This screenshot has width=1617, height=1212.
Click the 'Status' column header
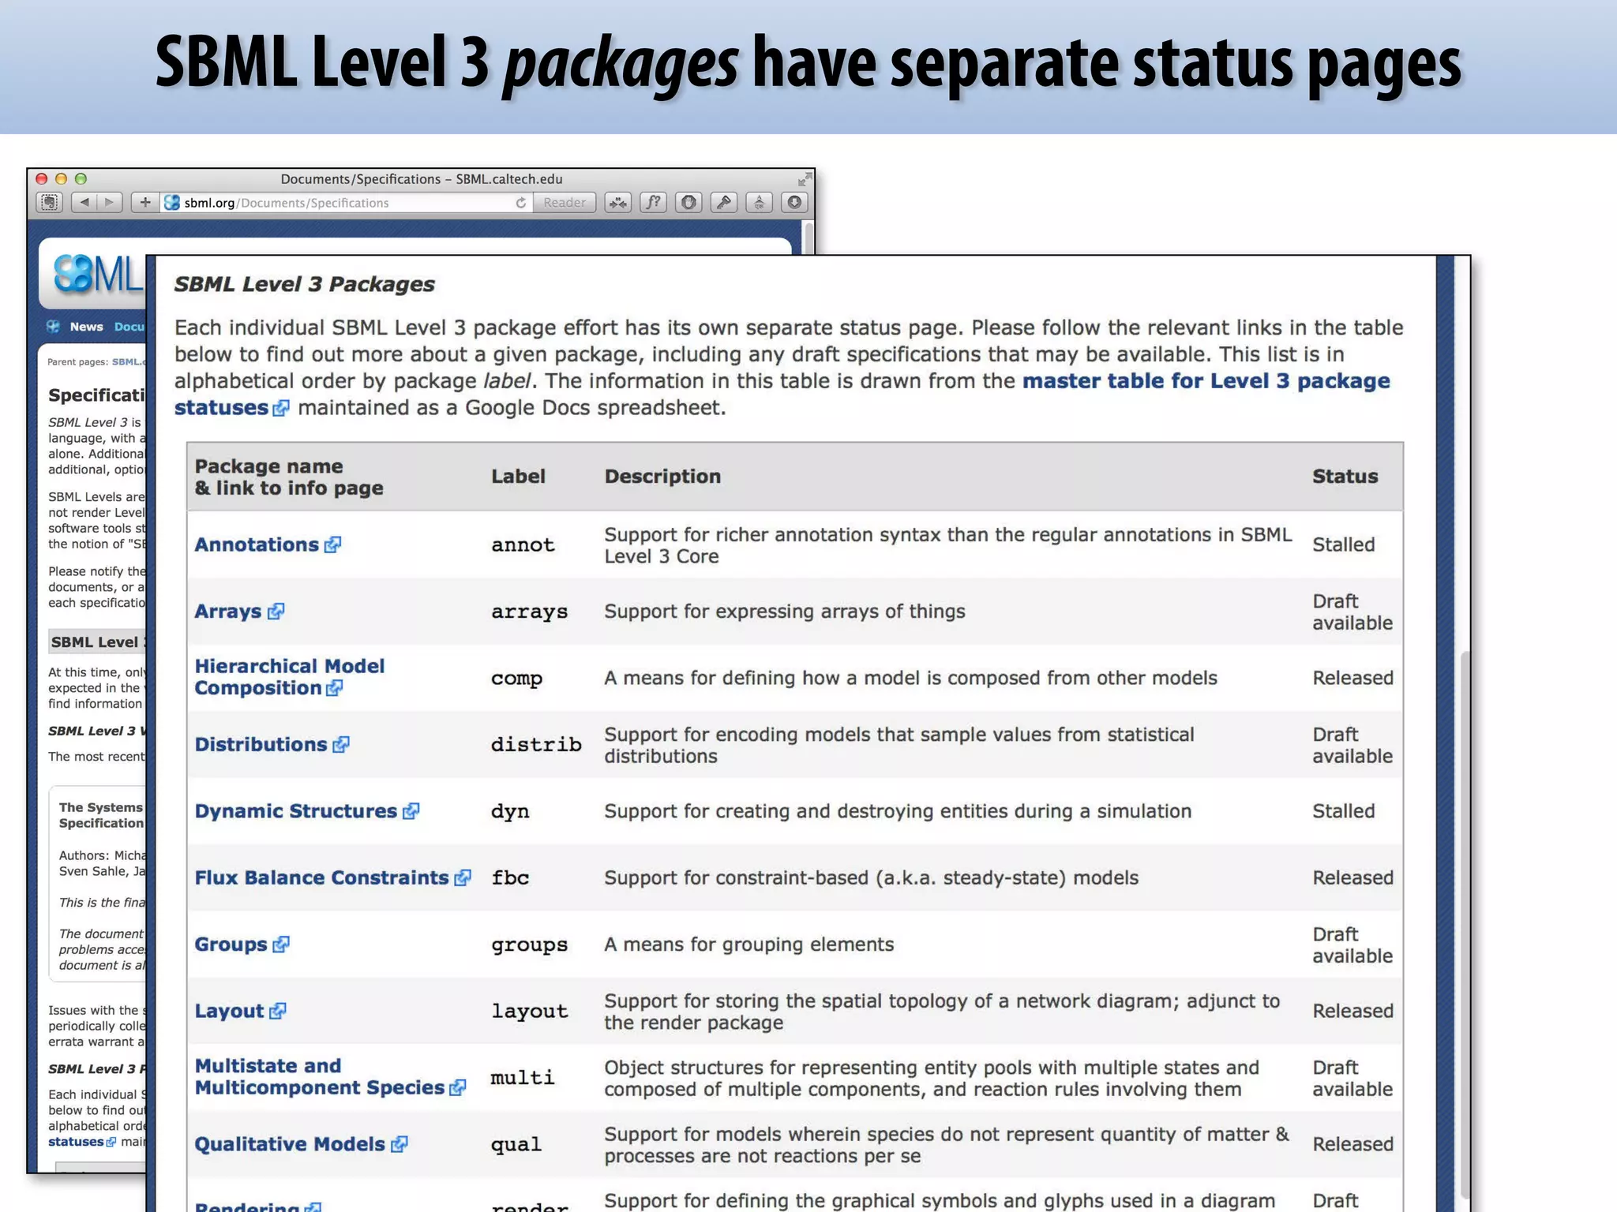(x=1345, y=477)
